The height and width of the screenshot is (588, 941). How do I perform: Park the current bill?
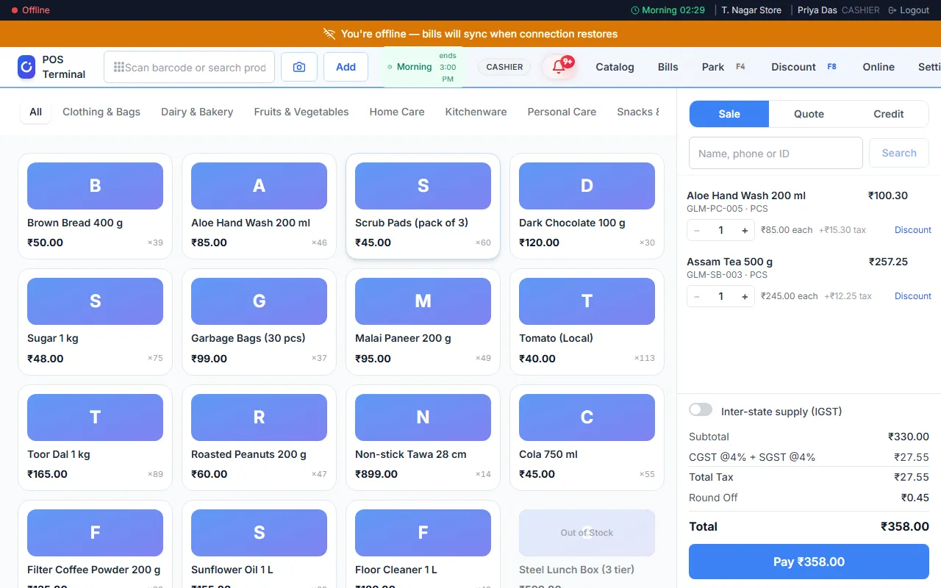click(x=723, y=67)
